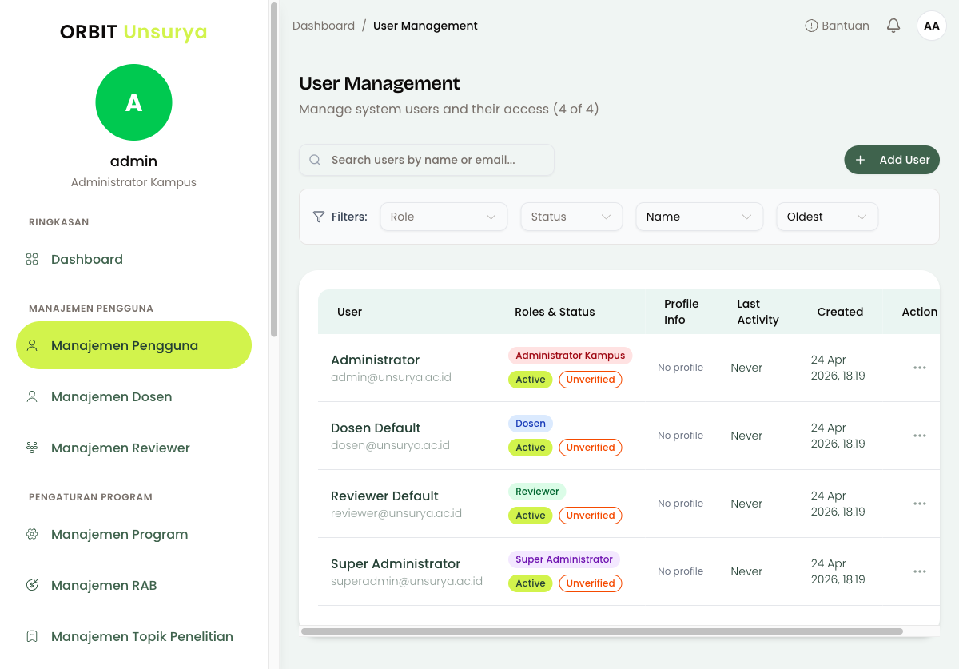The height and width of the screenshot is (669, 959).
Task: Click the Manajemen Reviewer group icon
Action: [x=32, y=448]
